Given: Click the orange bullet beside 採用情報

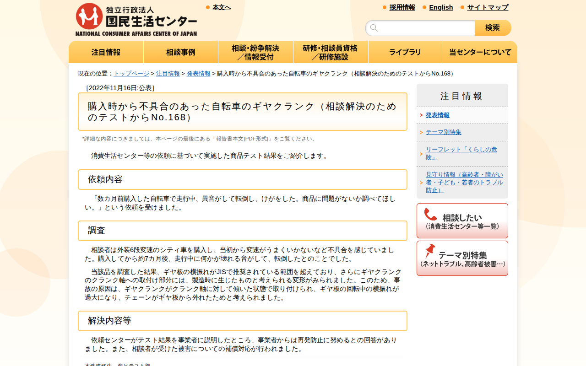Looking at the screenshot, I should 384,7.
